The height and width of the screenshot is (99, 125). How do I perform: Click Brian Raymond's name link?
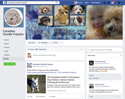[100, 61]
